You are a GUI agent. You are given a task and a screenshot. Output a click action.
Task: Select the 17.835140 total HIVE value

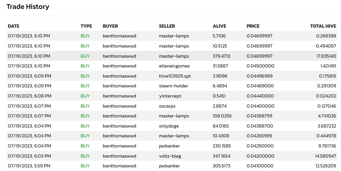(326, 56)
